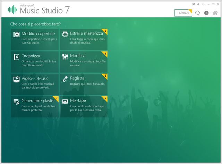Click the cassette icon beside Mix-tape
Viewport: 222px width, 164px height.
click(65, 101)
